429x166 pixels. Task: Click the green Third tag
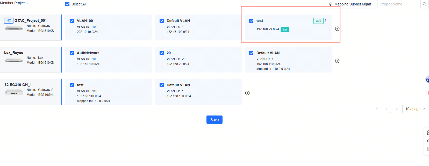(285, 30)
